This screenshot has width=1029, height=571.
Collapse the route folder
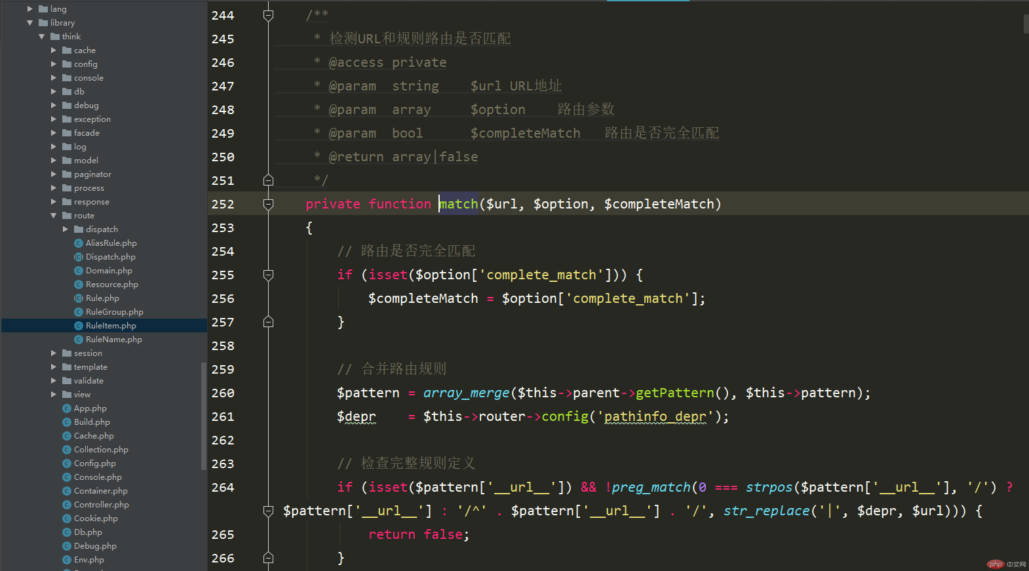coord(54,216)
